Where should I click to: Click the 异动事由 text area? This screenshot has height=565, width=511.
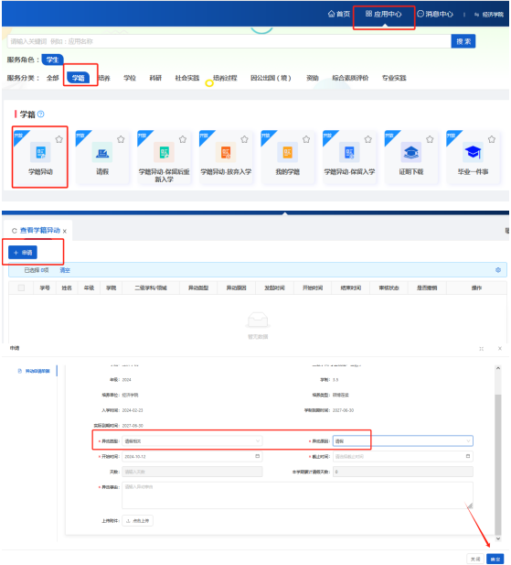click(x=297, y=495)
